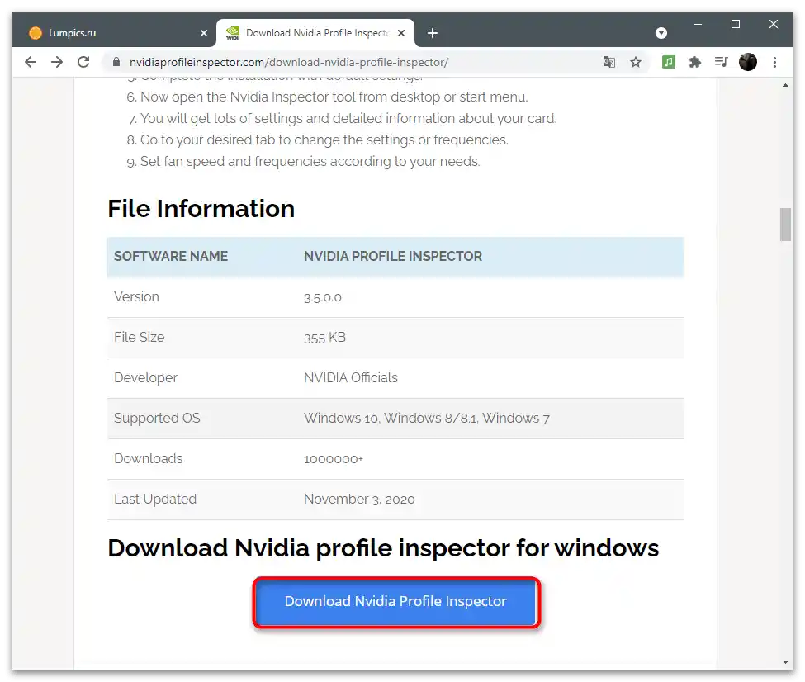Close the Lumpics.ru tab
The width and height of the screenshot is (805, 682).
tap(204, 33)
